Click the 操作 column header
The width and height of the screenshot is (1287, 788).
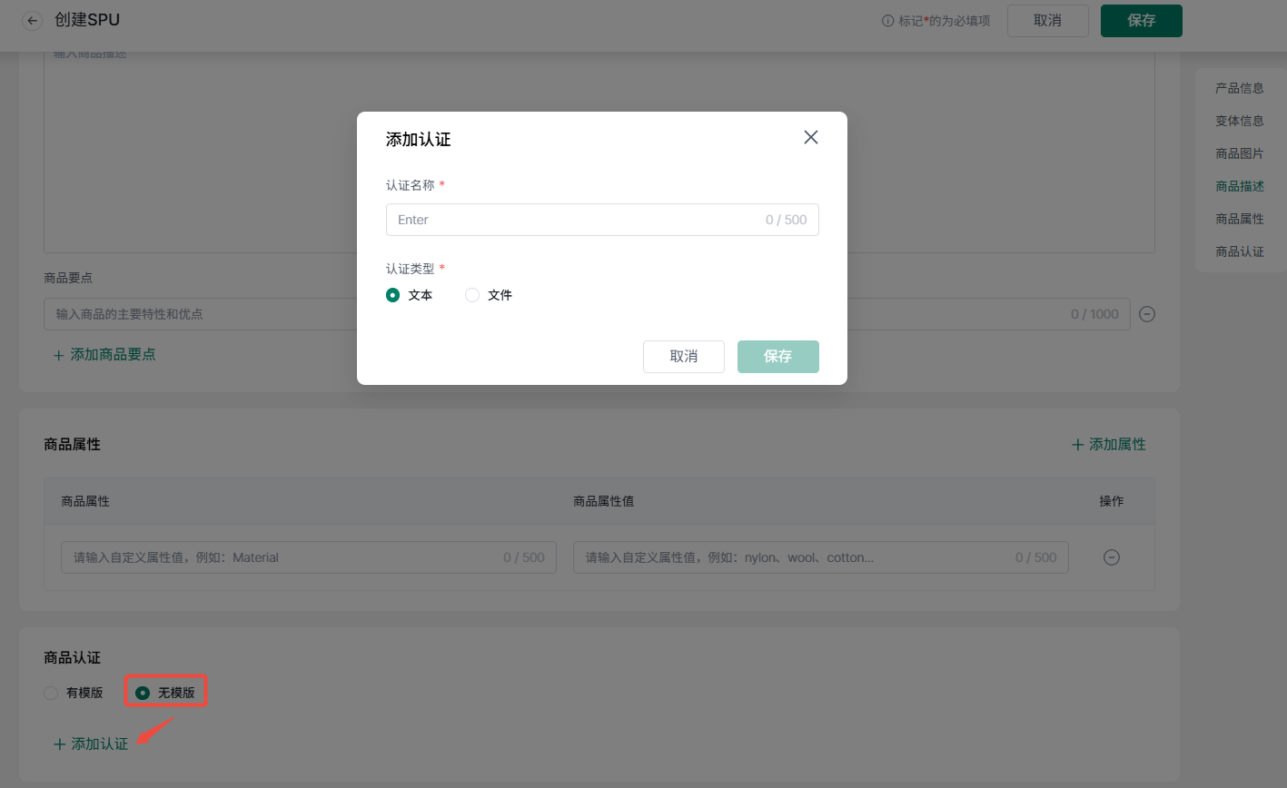[x=1112, y=501]
